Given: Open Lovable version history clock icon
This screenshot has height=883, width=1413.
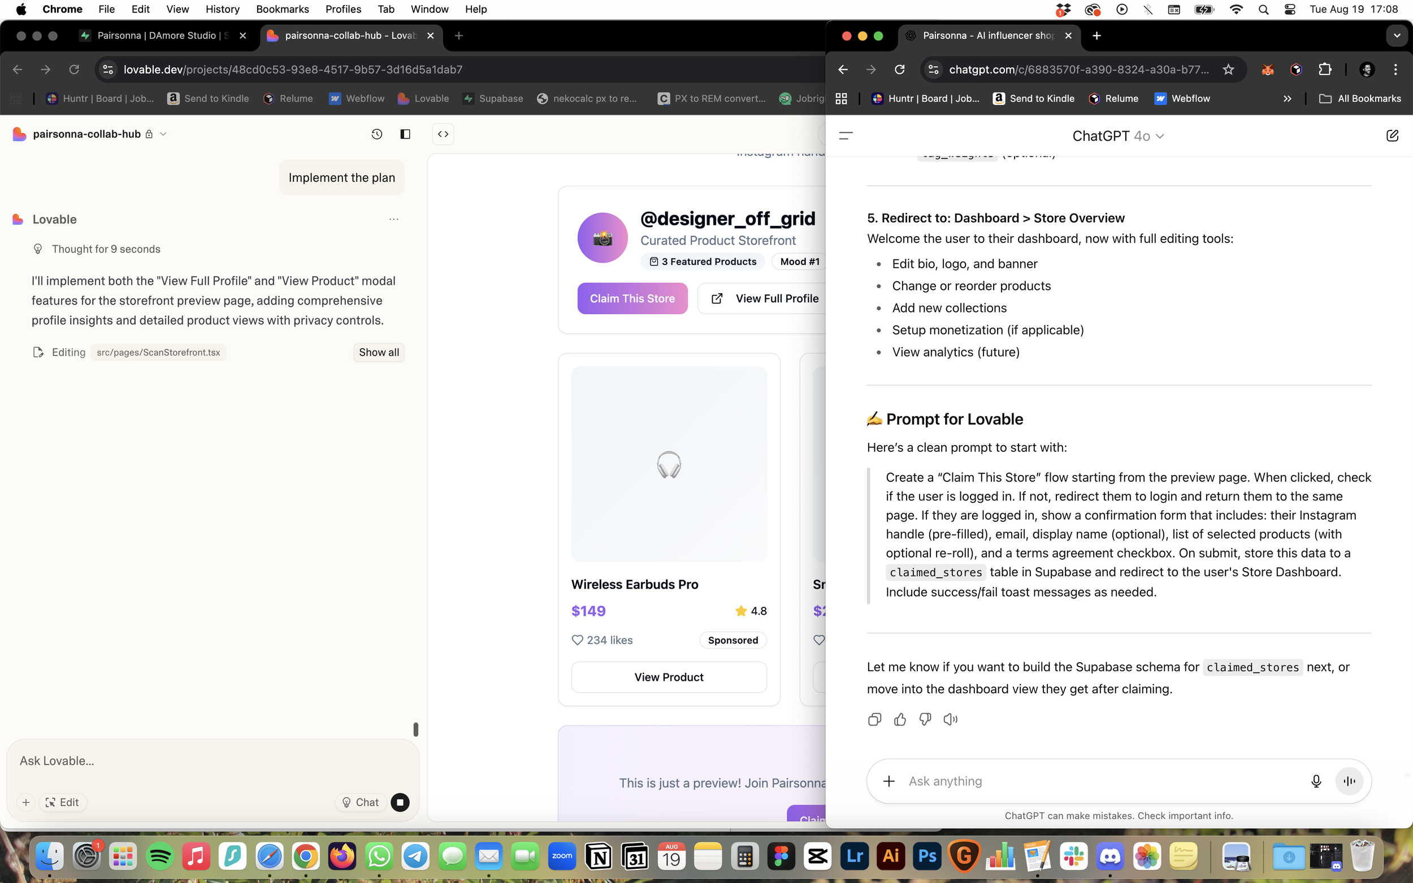Looking at the screenshot, I should 377,134.
